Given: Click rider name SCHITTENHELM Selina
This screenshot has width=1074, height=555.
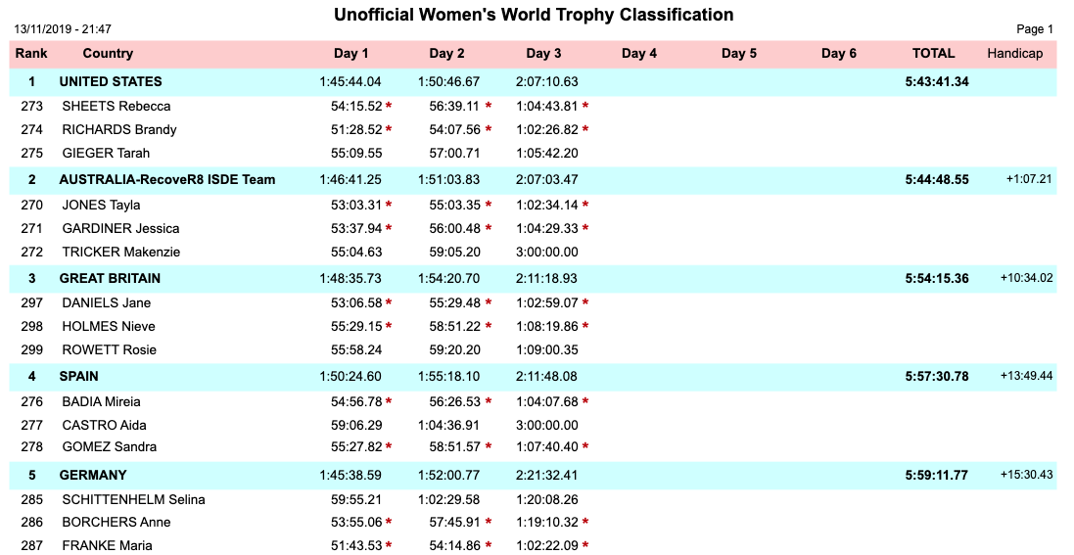Looking at the screenshot, I should tap(133, 500).
